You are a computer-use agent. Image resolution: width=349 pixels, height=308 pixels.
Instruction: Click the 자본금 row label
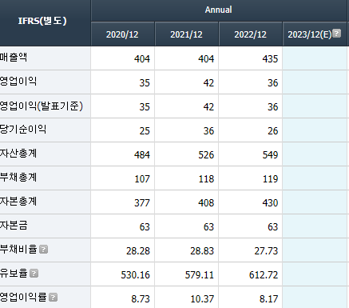point(14,226)
